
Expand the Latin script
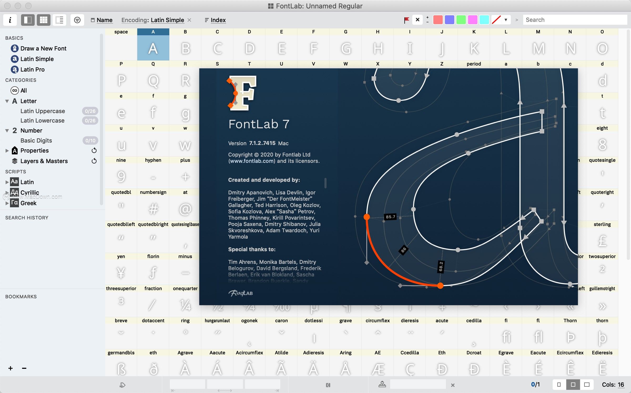tap(7, 182)
